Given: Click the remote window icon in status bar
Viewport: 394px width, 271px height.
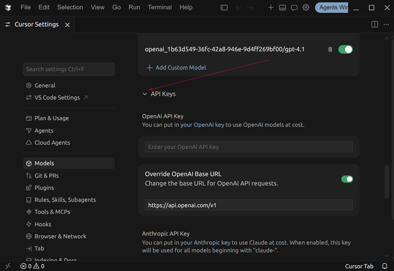Looking at the screenshot, I should coord(8,266).
